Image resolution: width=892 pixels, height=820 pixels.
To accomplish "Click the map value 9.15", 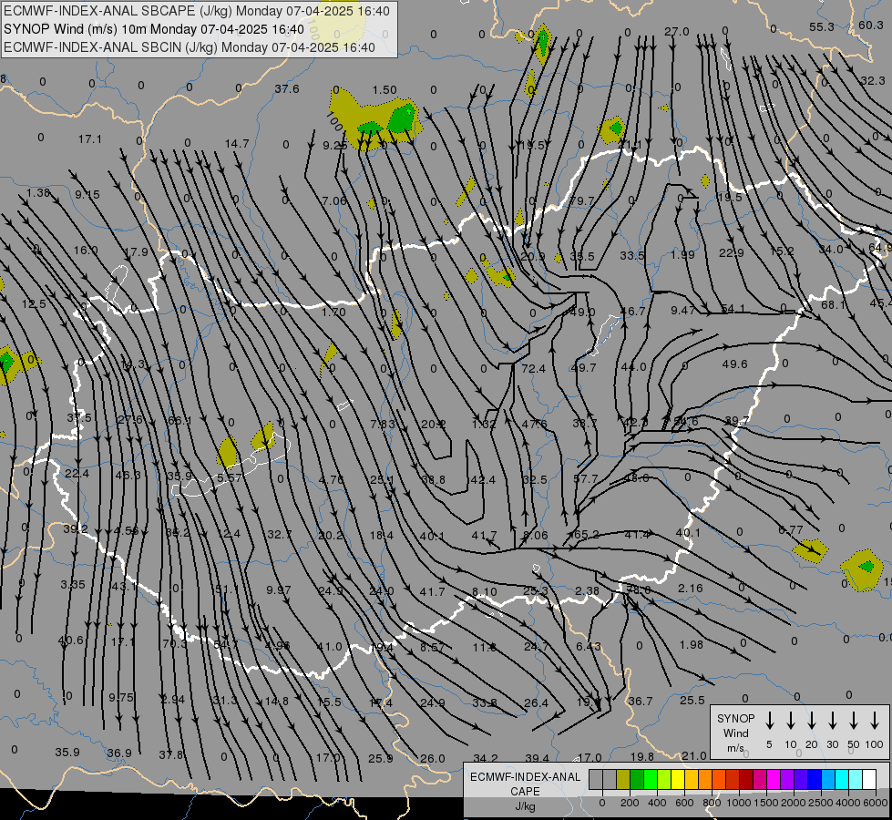I will coord(87,195).
